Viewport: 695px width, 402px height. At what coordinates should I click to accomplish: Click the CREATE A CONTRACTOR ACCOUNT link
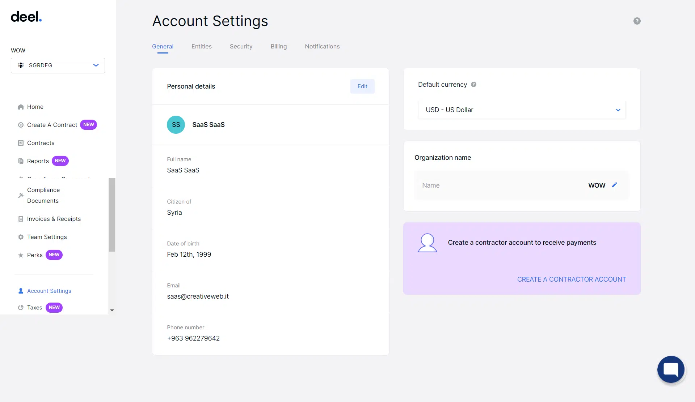click(572, 279)
